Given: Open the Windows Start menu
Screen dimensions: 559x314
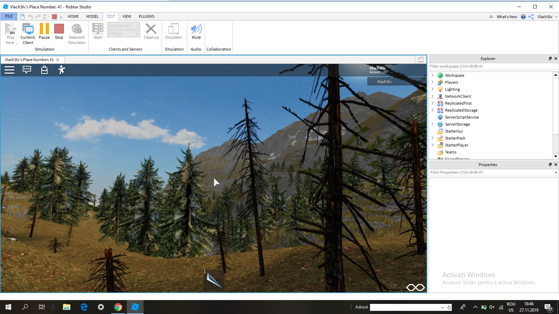Looking at the screenshot, I should click(8, 307).
